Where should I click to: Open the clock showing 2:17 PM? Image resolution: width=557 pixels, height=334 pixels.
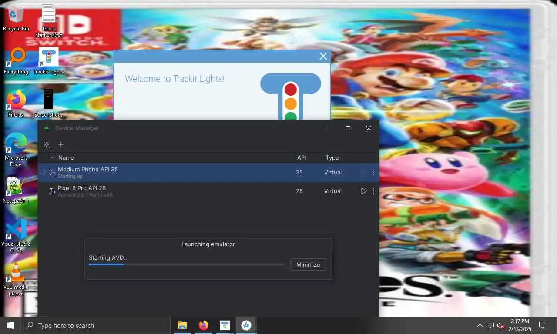click(x=520, y=325)
